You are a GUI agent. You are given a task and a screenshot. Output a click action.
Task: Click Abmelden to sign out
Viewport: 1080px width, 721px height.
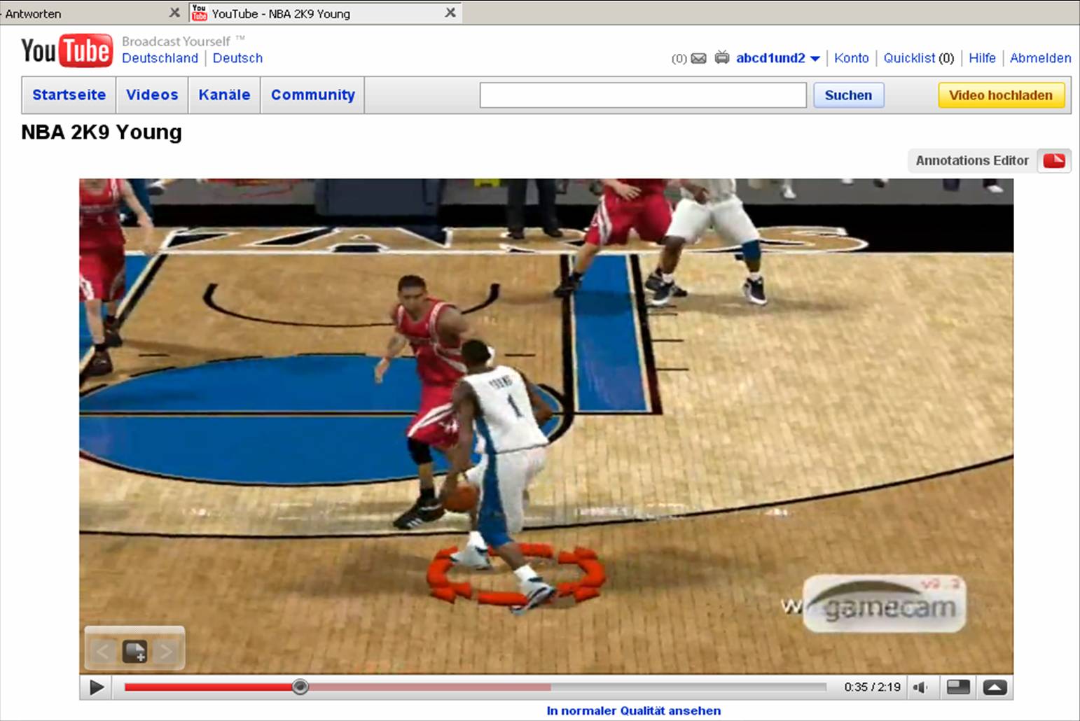(1040, 58)
